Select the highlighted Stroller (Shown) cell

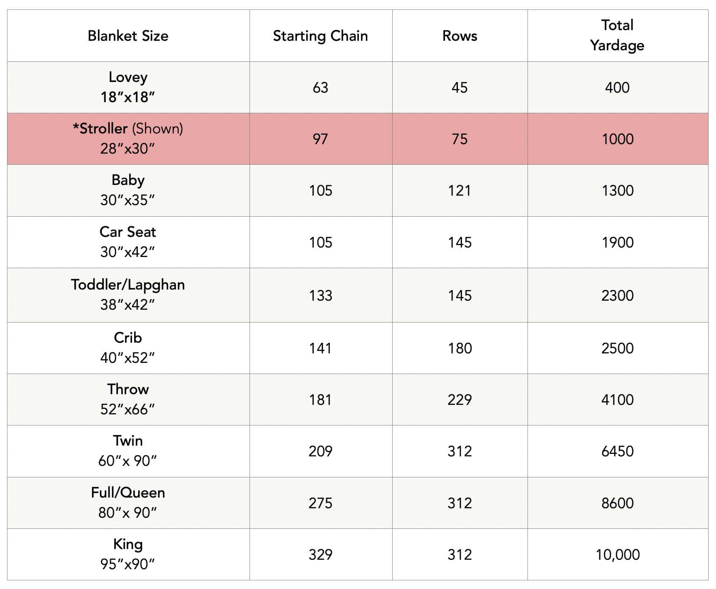[128, 139]
